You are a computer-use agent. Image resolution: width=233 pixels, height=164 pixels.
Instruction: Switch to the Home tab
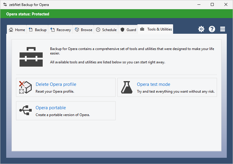coord(17,30)
